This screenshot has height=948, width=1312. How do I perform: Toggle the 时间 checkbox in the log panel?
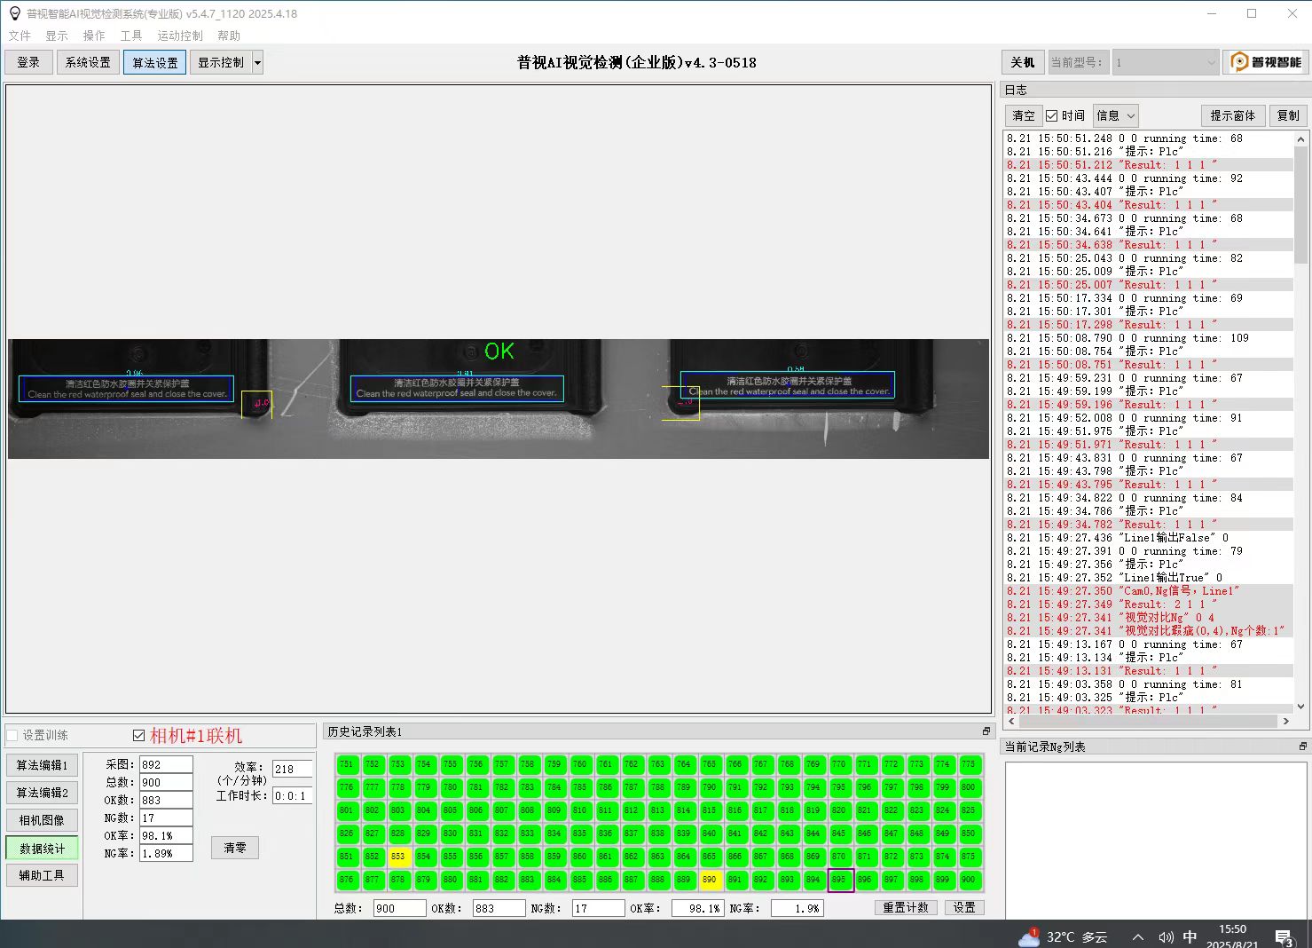[x=1052, y=115]
